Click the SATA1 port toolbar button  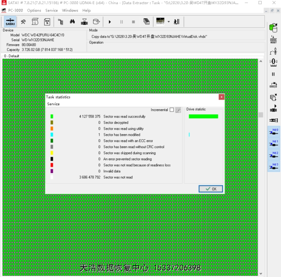tap(10, 22)
